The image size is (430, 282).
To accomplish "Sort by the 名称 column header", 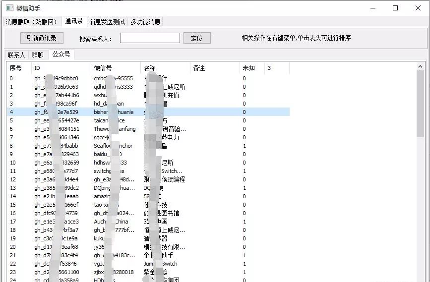I will coord(165,68).
